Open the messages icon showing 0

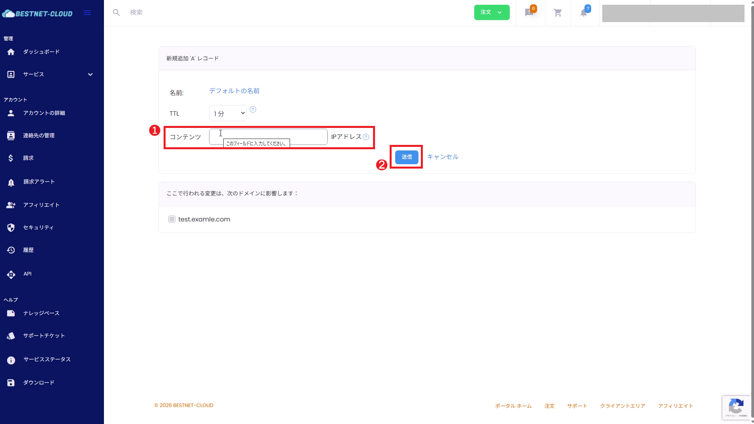pos(530,13)
